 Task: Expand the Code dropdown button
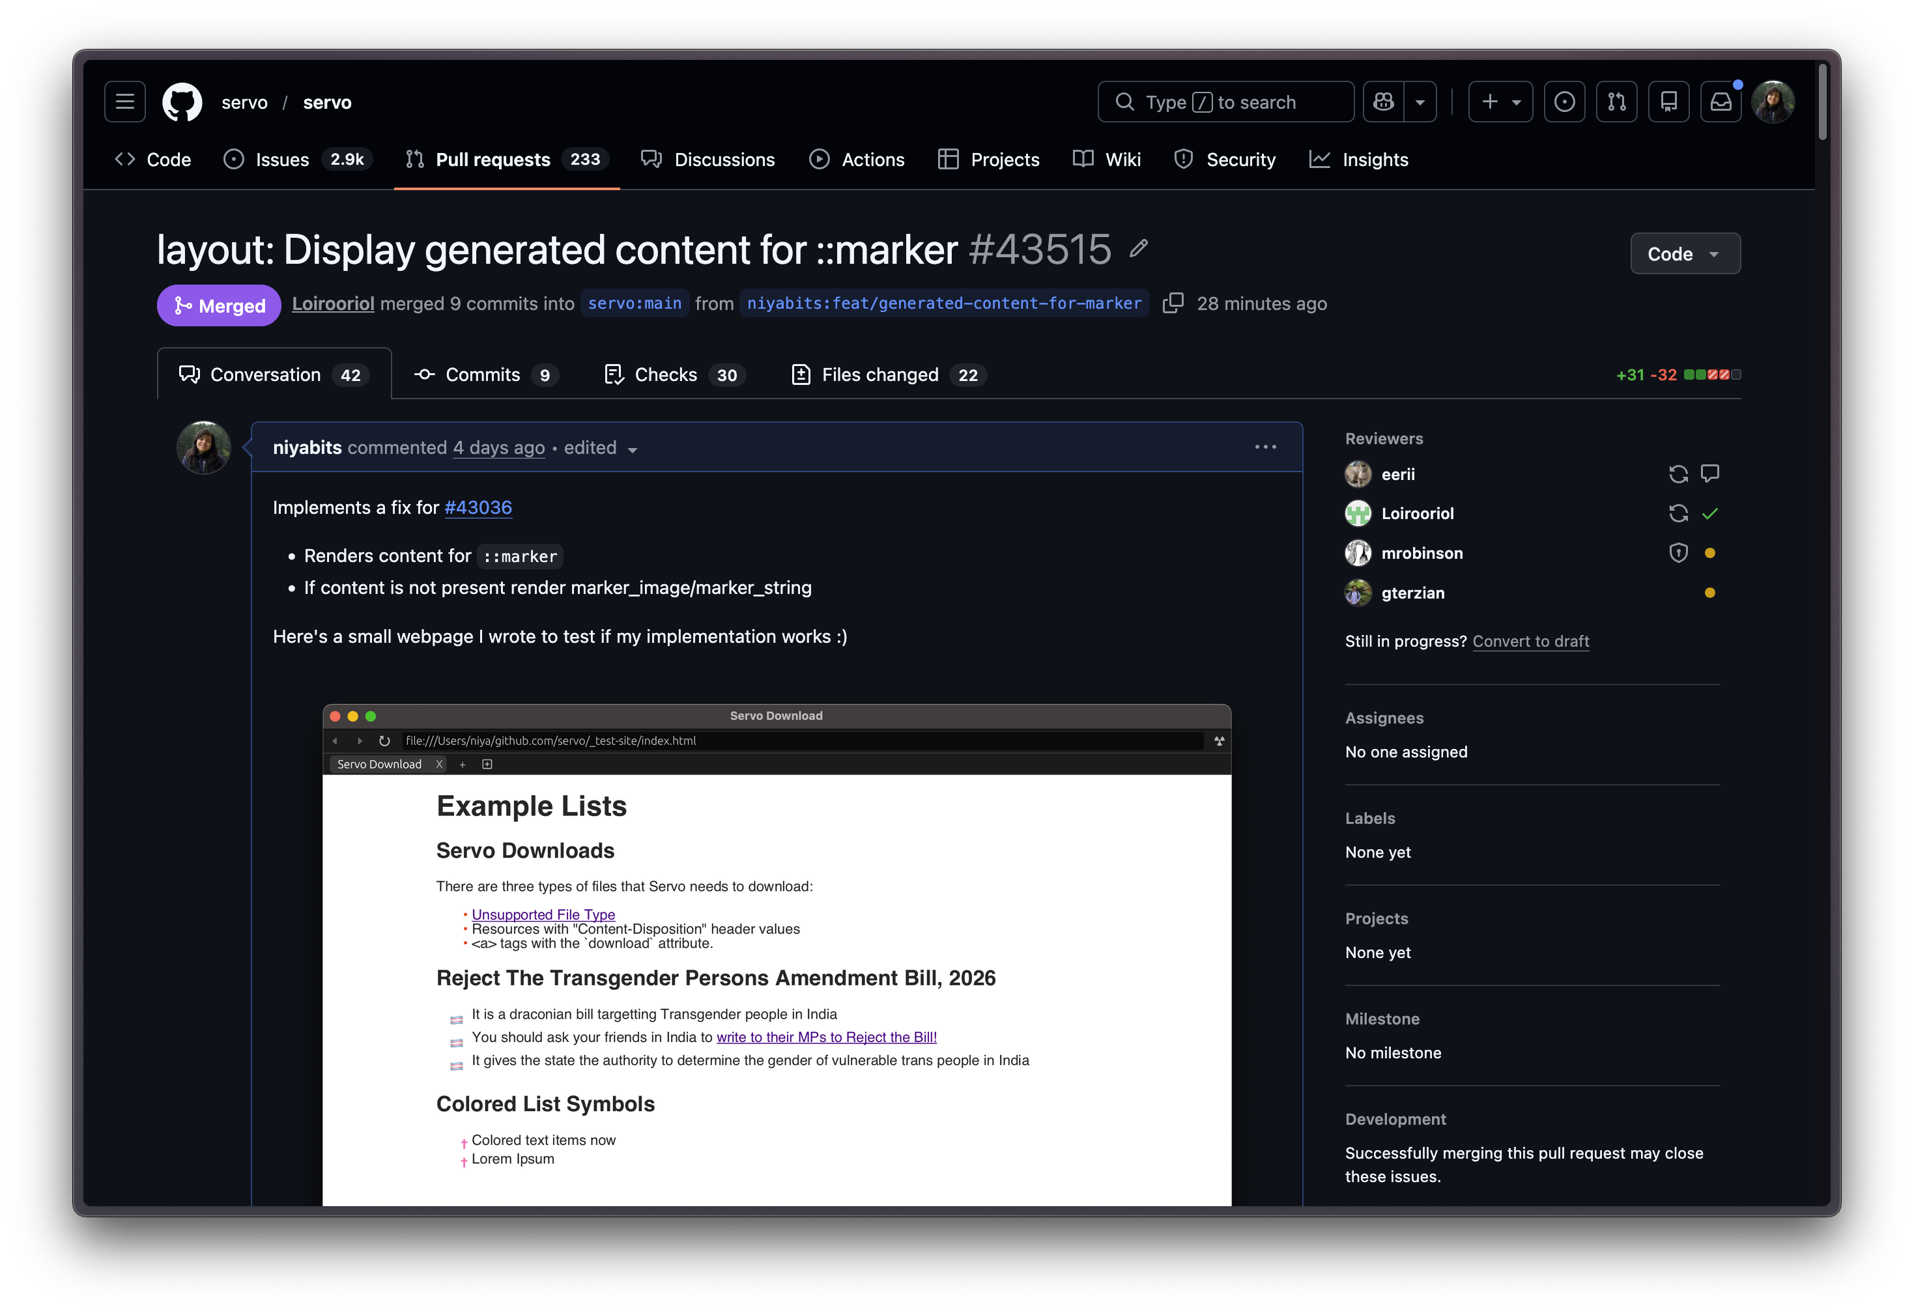[1685, 253]
